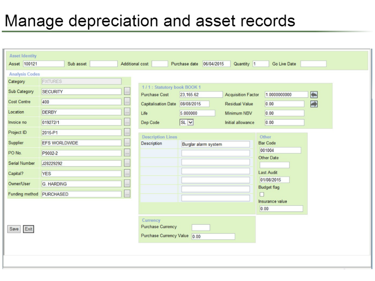This screenshot has height=281, width=375.
Task: Open lookup button for Owner/User
Action: pyautogui.click(x=127, y=184)
